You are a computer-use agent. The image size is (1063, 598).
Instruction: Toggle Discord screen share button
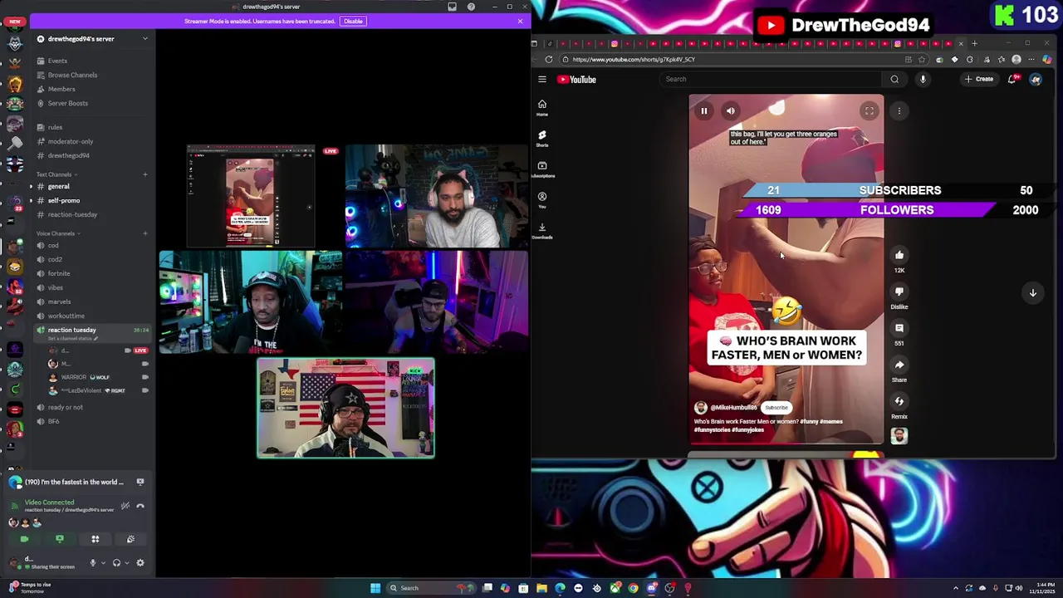click(60, 540)
